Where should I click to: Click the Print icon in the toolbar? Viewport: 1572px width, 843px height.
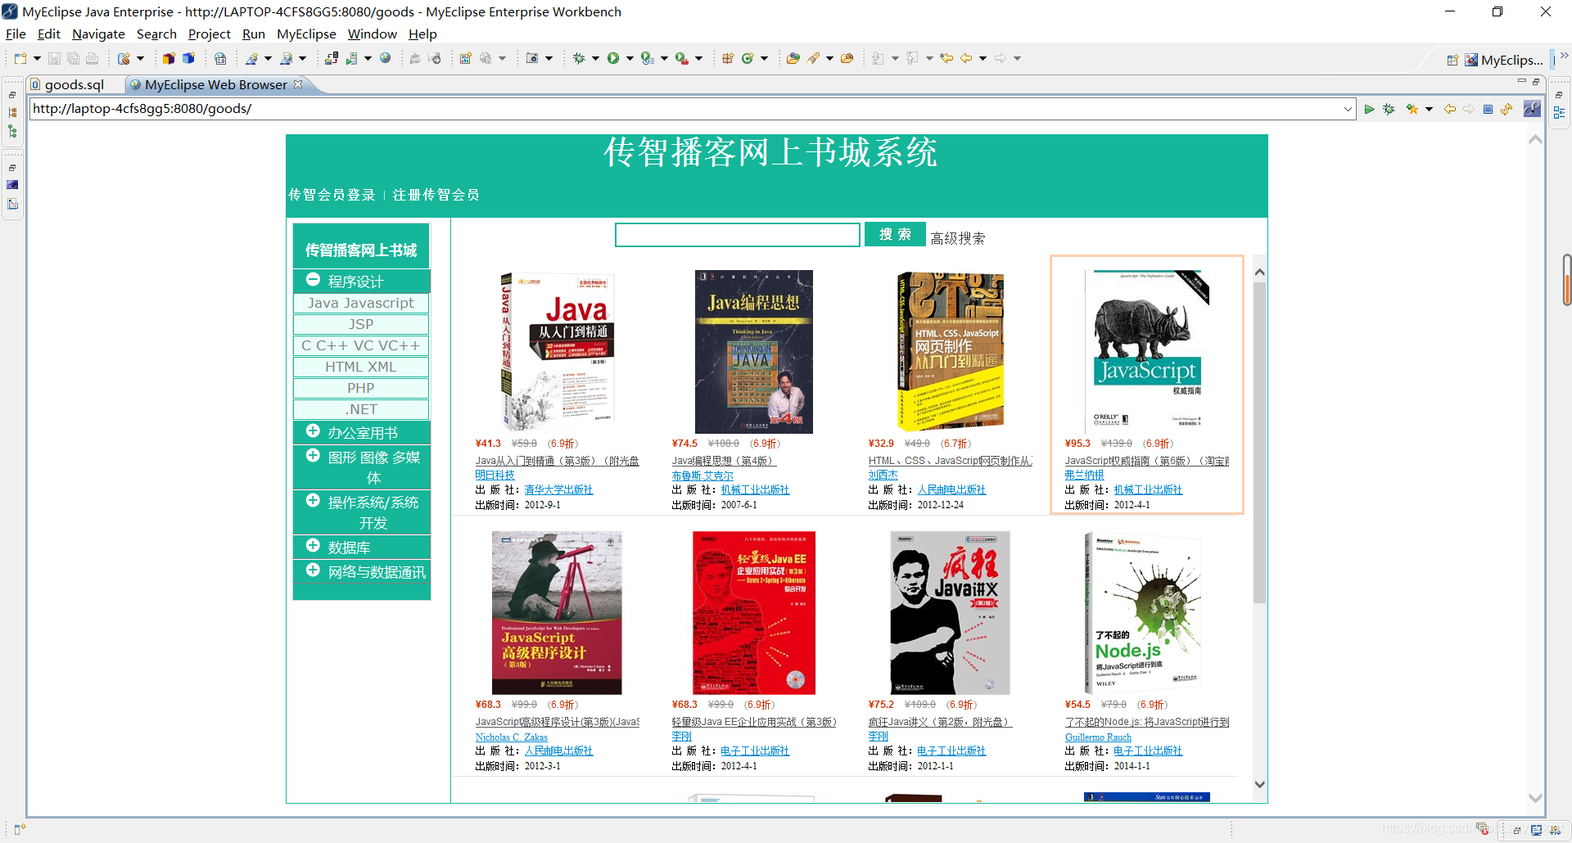(x=92, y=58)
